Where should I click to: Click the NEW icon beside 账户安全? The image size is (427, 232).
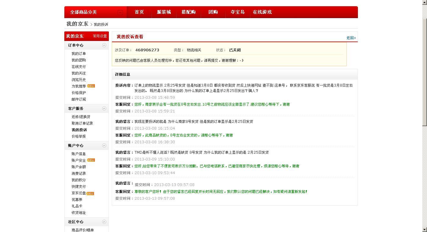91,160
